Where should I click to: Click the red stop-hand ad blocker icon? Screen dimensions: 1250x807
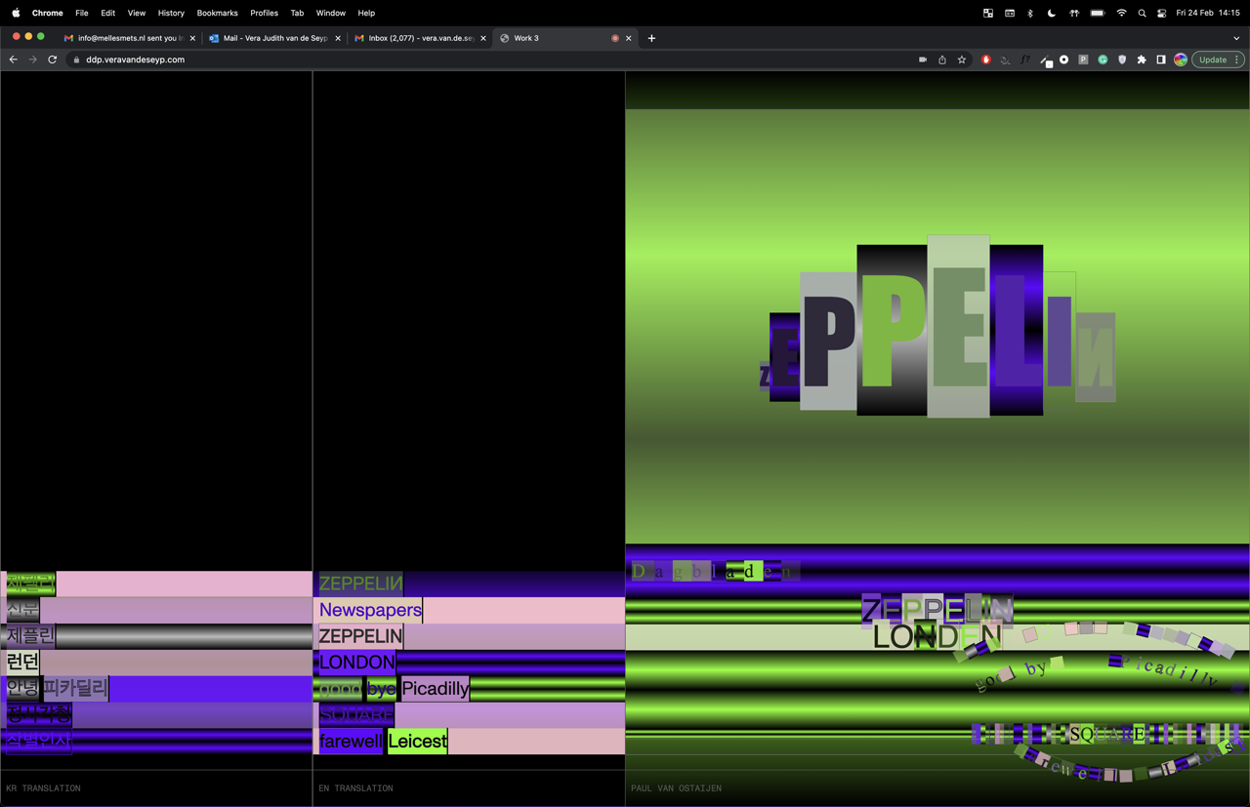pyautogui.click(x=986, y=60)
